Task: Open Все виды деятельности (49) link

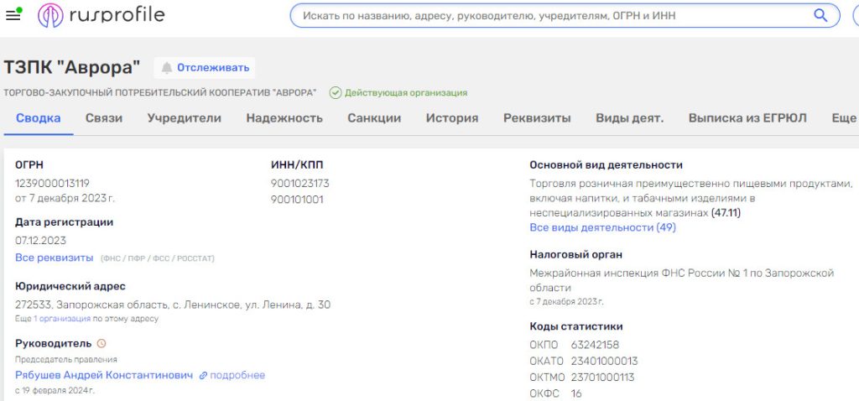Action: 602,227
